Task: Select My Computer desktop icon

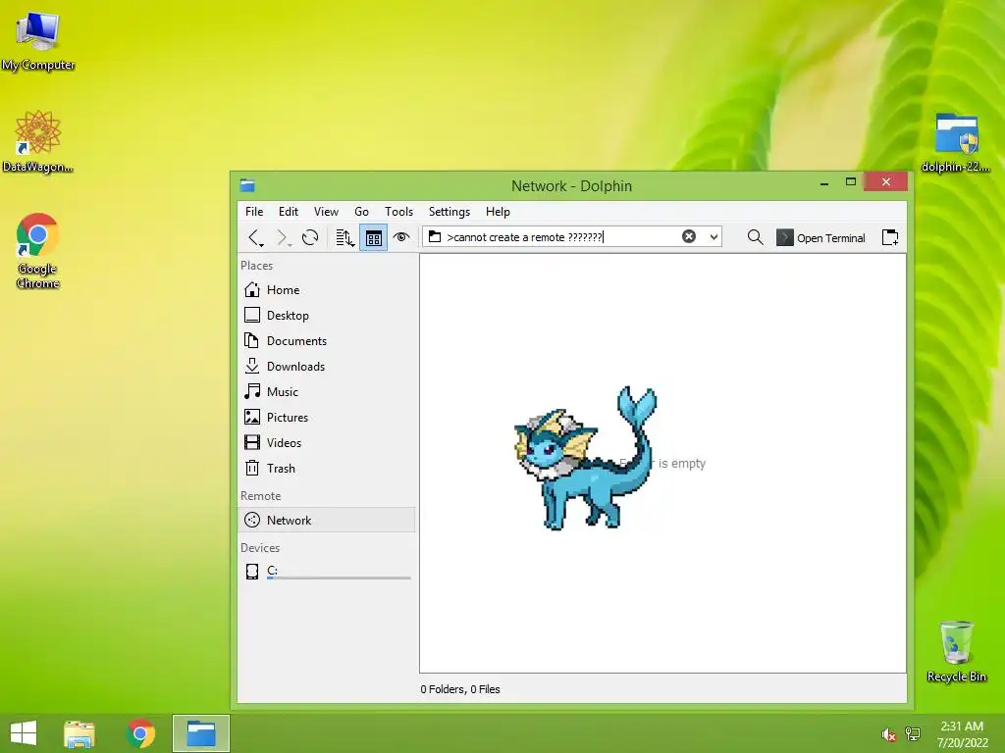Action: 38,41
